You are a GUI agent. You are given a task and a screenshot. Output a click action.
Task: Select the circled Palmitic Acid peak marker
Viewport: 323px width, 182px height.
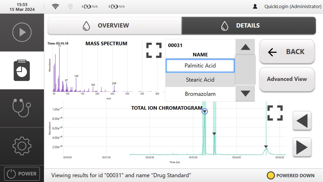205,111
